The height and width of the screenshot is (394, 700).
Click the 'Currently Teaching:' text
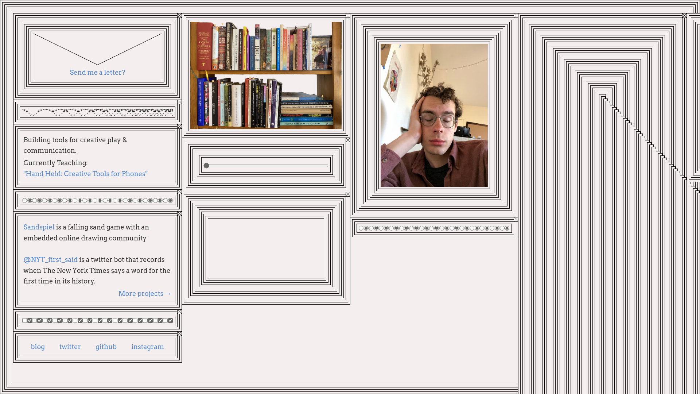[55, 163]
